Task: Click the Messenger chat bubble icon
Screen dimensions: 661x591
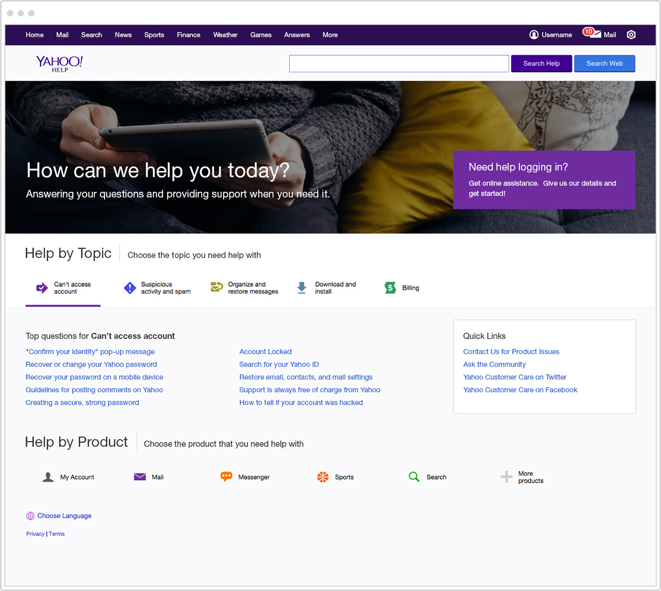Action: (x=226, y=476)
